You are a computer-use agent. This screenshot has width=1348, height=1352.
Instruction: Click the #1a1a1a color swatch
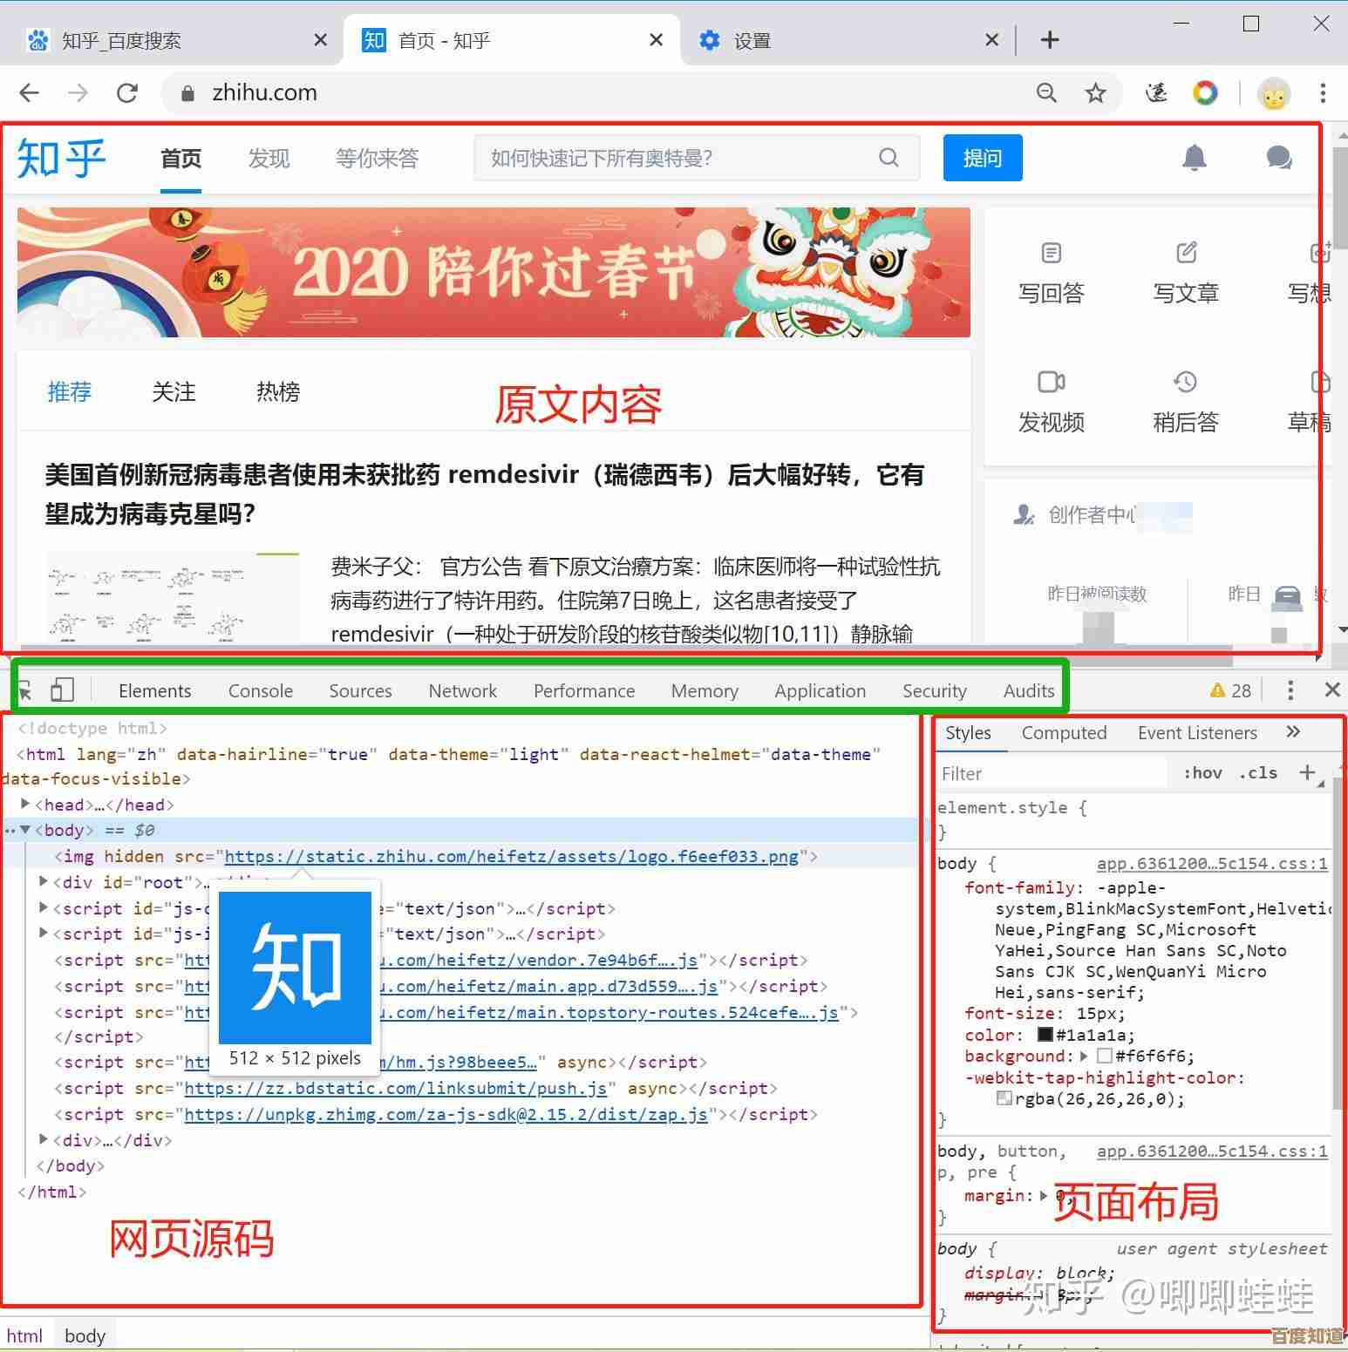click(1044, 1035)
